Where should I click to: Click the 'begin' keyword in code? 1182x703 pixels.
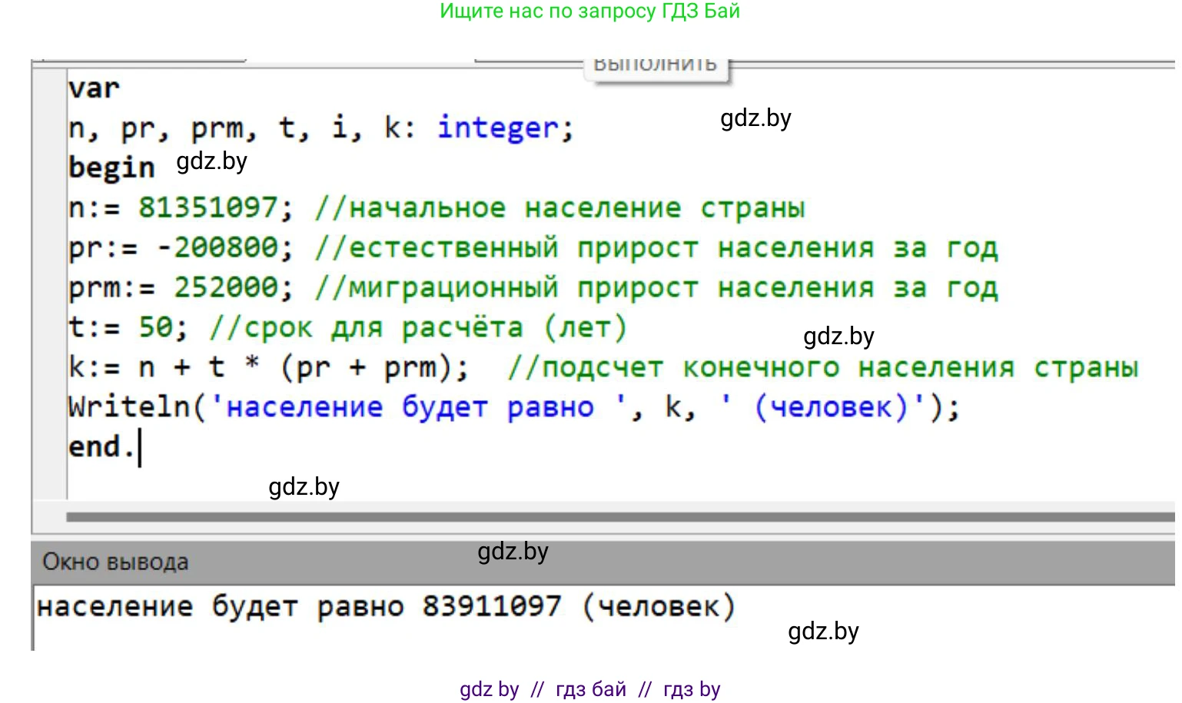pyautogui.click(x=111, y=167)
